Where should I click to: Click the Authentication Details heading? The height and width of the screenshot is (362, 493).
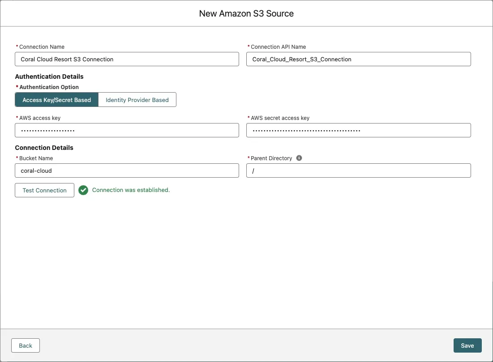[49, 77]
